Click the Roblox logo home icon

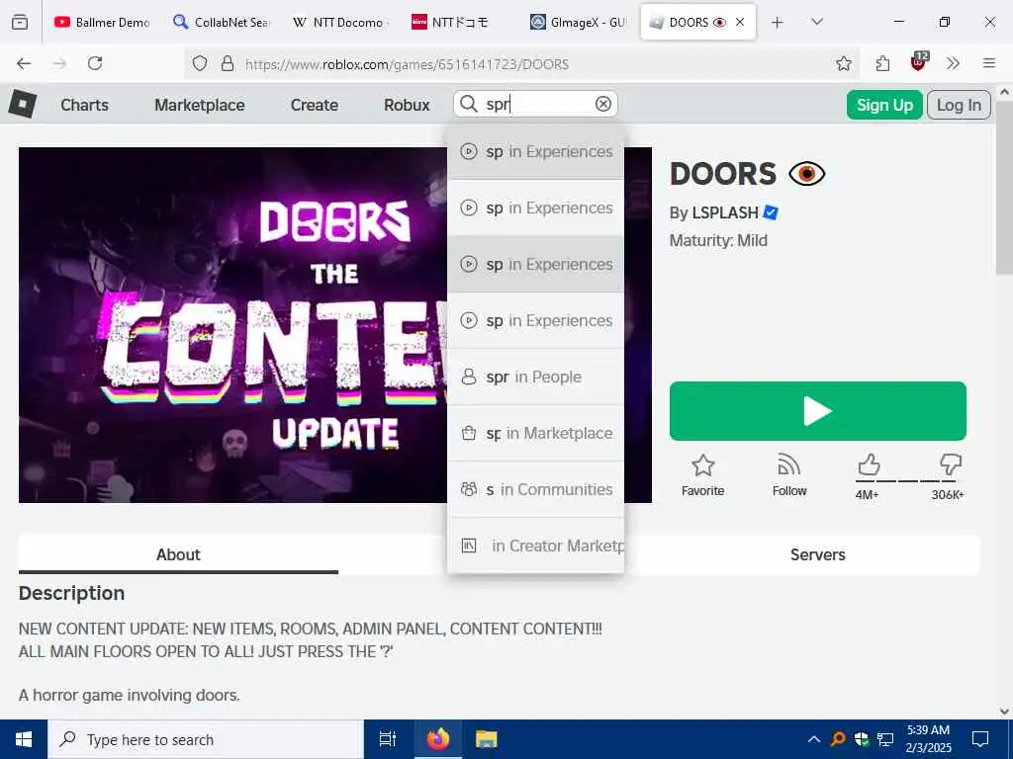(23, 105)
